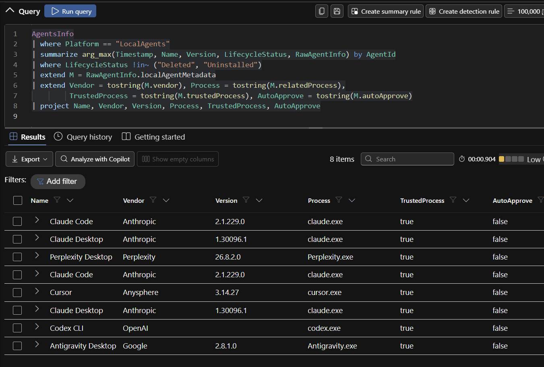
Task: Toggle the select-all rows checkbox
Action: point(18,200)
